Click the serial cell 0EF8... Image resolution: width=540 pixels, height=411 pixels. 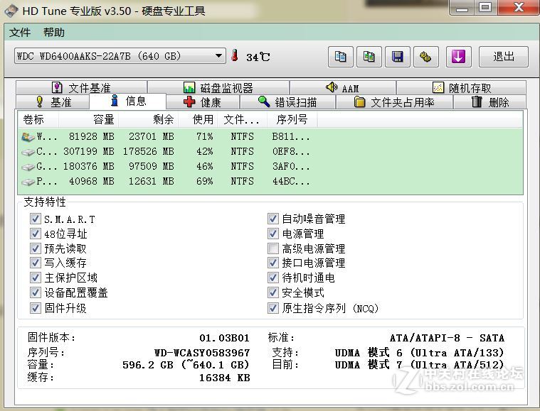(291, 151)
